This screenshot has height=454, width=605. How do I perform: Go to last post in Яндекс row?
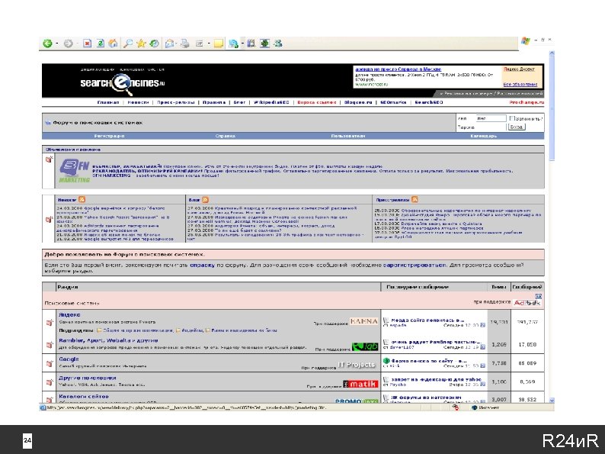click(x=482, y=325)
